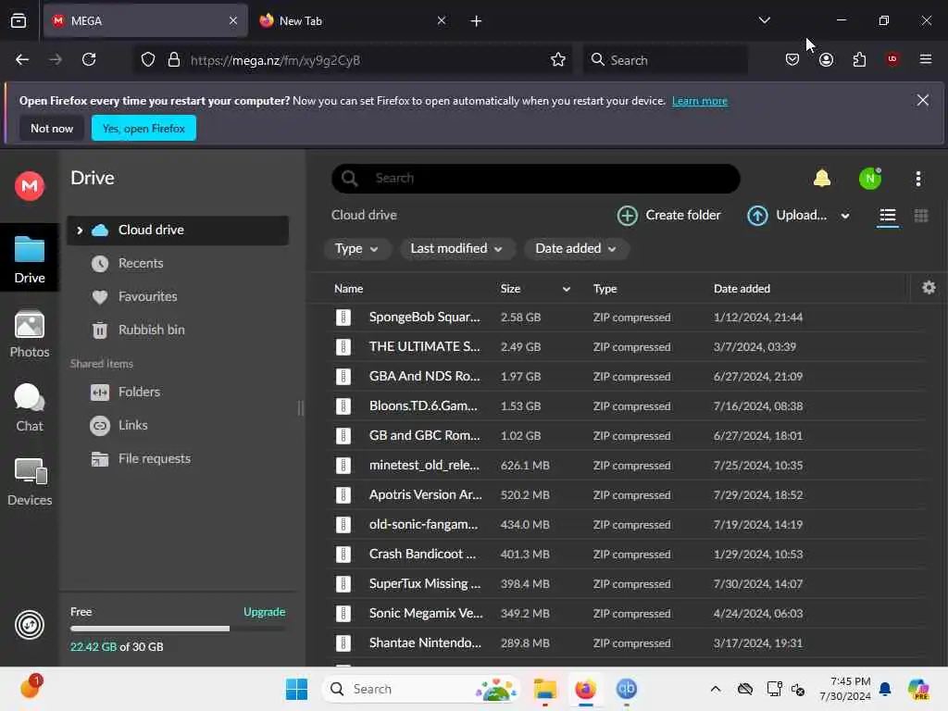Screen dimensions: 948x711
Task: Click the Create folder plus icon
Action: click(x=627, y=215)
